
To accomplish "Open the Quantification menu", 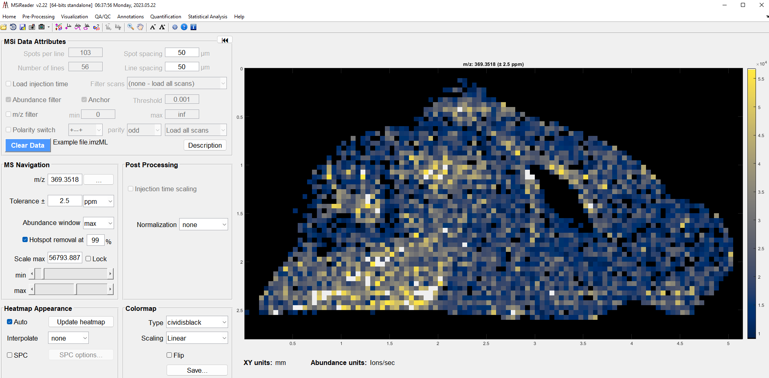I will (x=165, y=17).
